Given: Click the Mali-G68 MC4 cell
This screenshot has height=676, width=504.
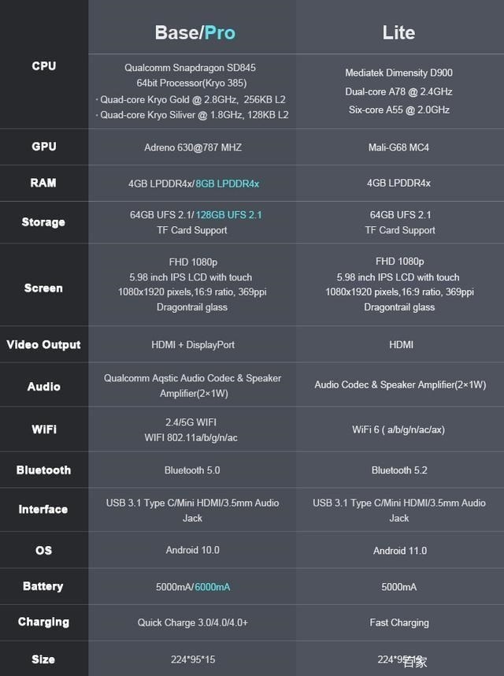Looking at the screenshot, I should pyautogui.click(x=398, y=147).
